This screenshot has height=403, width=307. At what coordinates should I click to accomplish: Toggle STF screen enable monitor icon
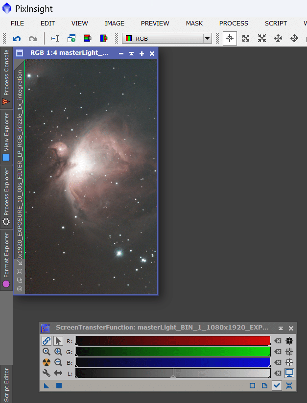pyautogui.click(x=289, y=373)
